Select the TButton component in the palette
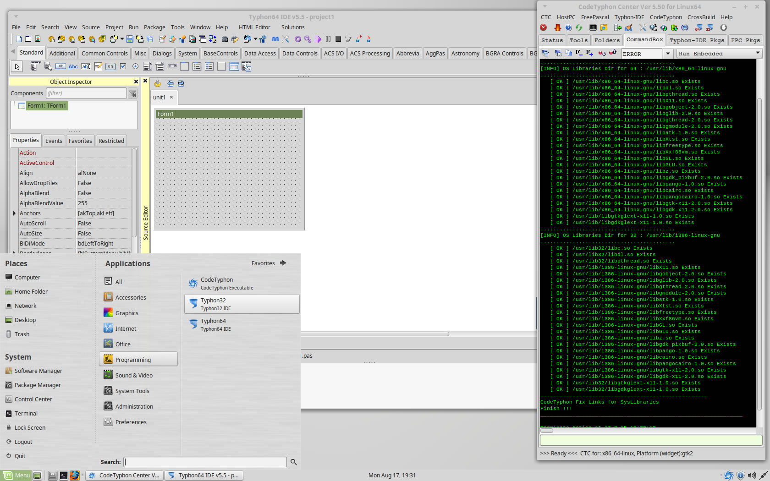Image resolution: width=770 pixels, height=481 pixels. pyautogui.click(x=60, y=67)
